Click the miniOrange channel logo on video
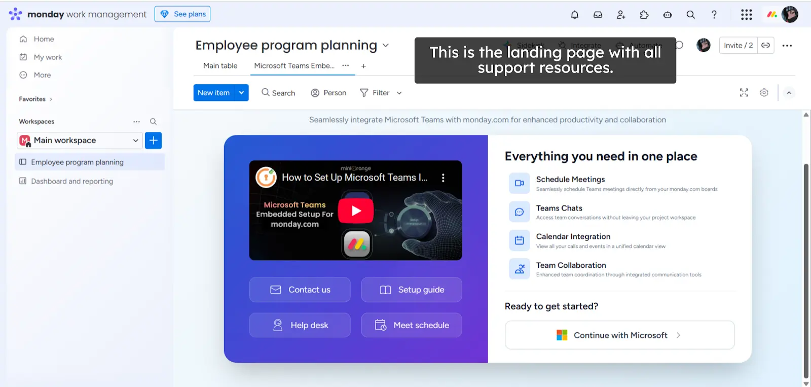 point(266,178)
